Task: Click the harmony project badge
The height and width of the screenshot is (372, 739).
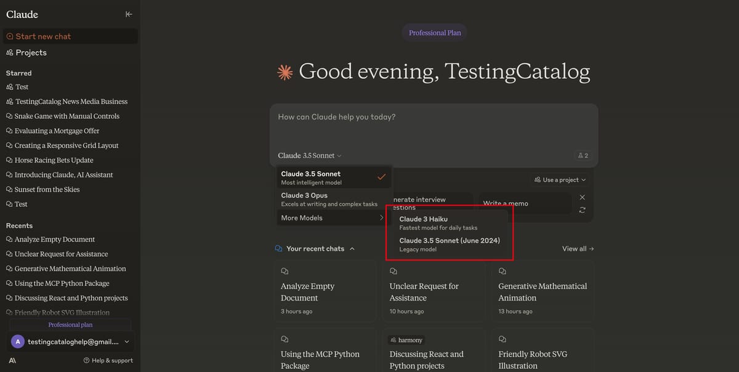Action: pos(406,339)
